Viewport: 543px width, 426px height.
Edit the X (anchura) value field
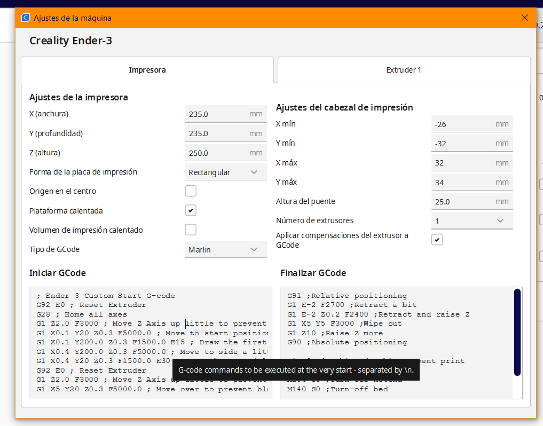[x=225, y=114]
